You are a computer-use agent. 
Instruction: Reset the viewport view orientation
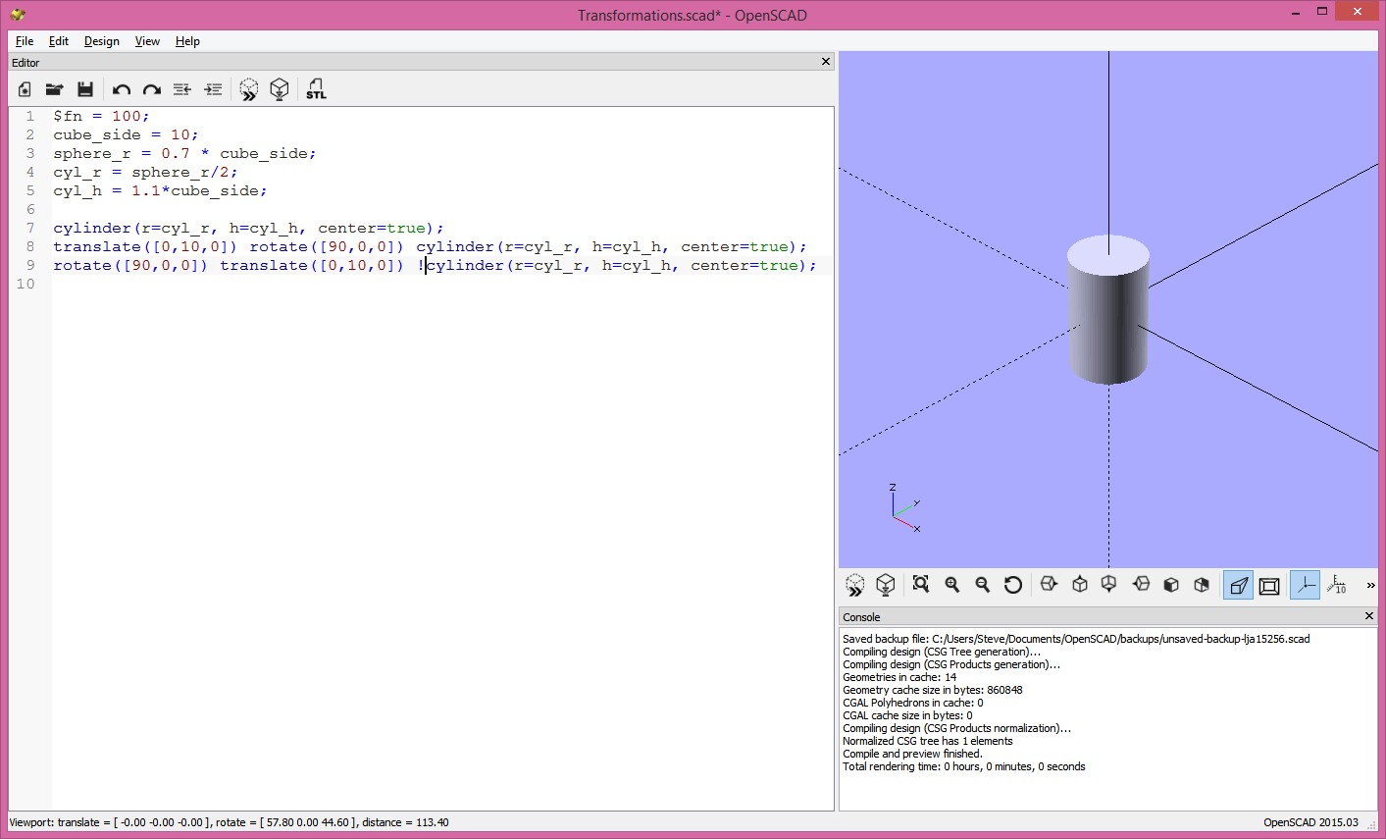(1013, 584)
